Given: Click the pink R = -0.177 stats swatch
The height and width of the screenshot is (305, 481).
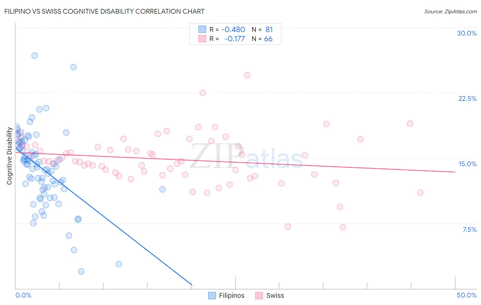Looking at the screenshot, I should pos(202,39).
